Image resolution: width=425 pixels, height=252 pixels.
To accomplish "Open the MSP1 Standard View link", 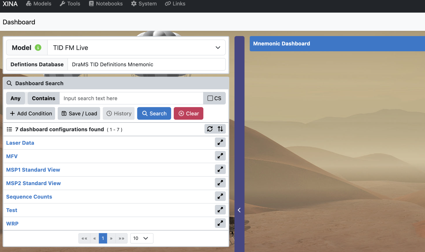I will point(33,170).
